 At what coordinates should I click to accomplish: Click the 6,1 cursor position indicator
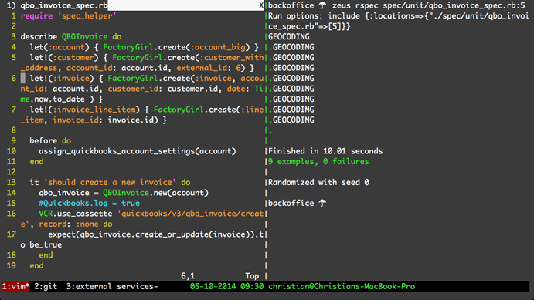[188, 276]
